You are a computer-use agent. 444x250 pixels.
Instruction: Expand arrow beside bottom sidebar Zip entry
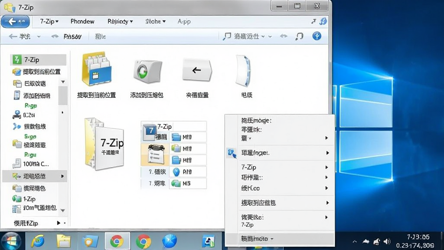(x=59, y=223)
